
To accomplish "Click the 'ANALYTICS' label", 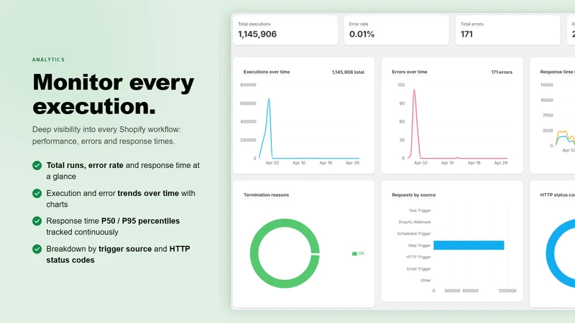I will tap(48, 60).
